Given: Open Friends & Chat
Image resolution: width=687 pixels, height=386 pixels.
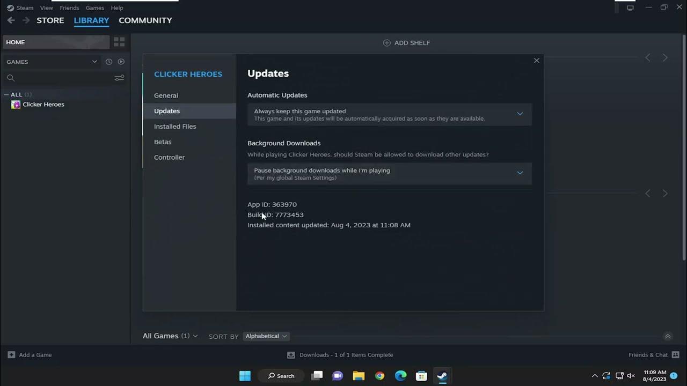Looking at the screenshot, I should (654, 355).
